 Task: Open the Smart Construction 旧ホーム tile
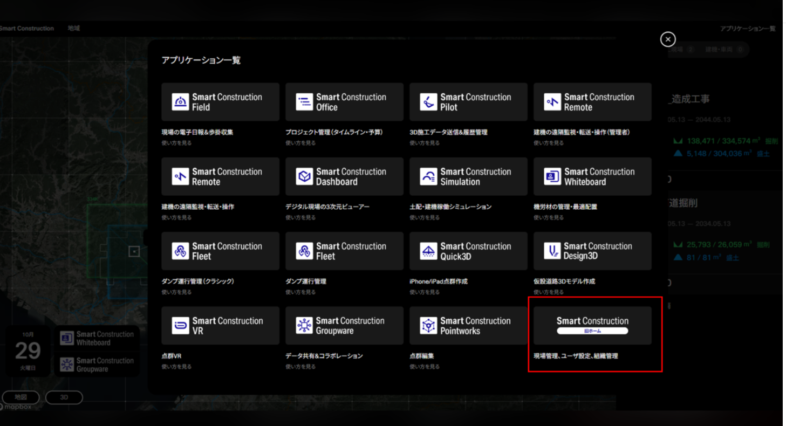(592, 326)
